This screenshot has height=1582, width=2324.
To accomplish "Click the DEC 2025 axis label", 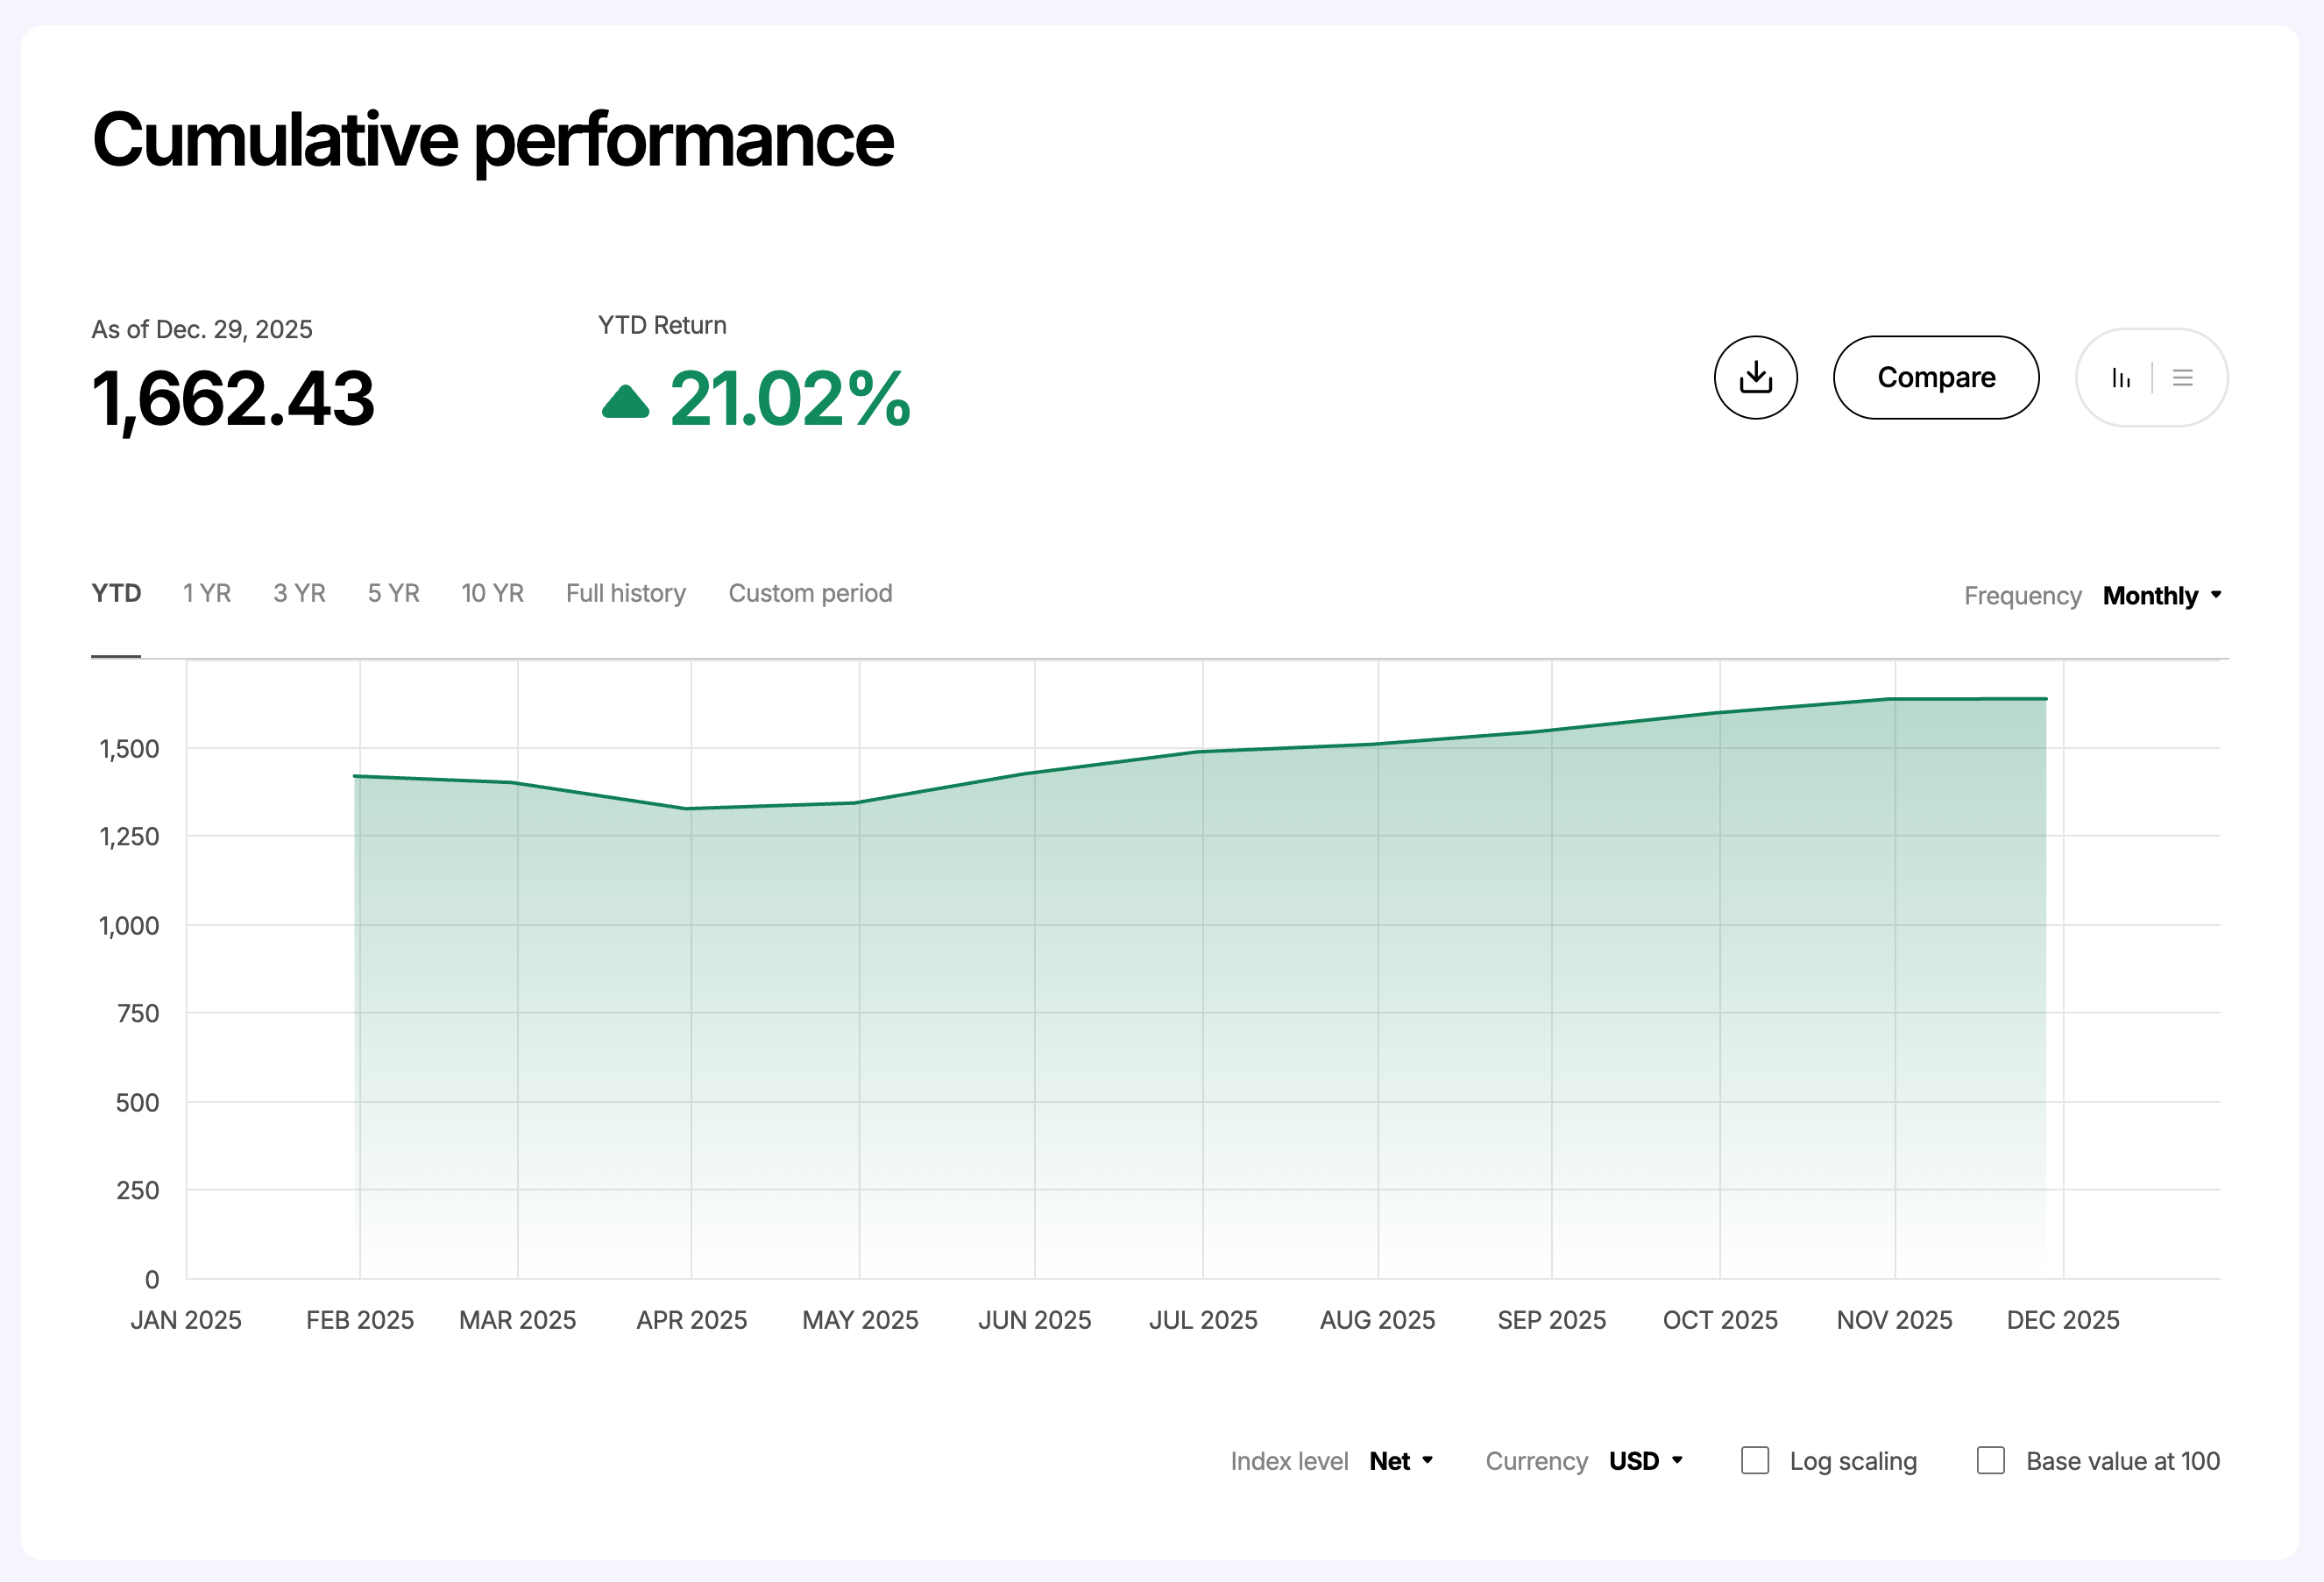I will click(x=2062, y=1320).
